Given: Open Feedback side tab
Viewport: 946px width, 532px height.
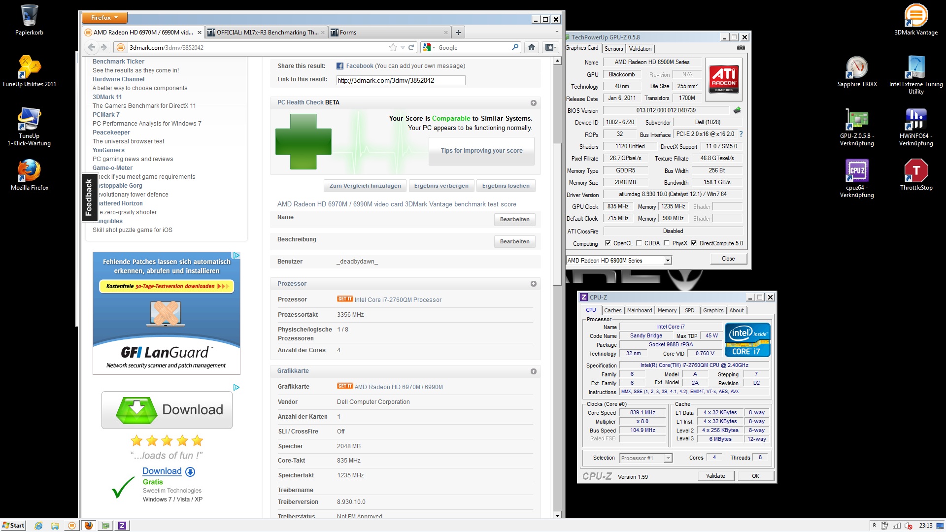Looking at the screenshot, I should point(89,197).
